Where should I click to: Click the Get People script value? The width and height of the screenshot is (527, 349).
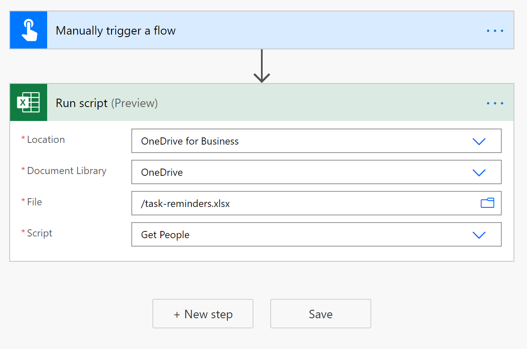point(165,235)
